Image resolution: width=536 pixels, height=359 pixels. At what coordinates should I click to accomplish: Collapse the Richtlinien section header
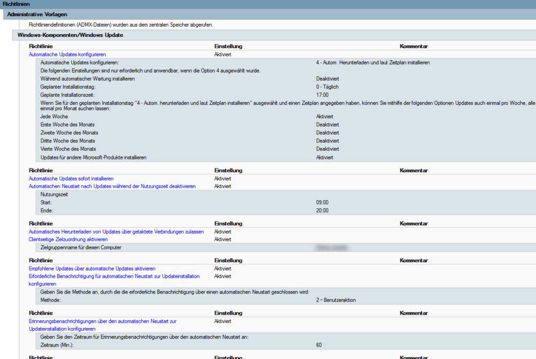pyautogui.click(x=16, y=4)
